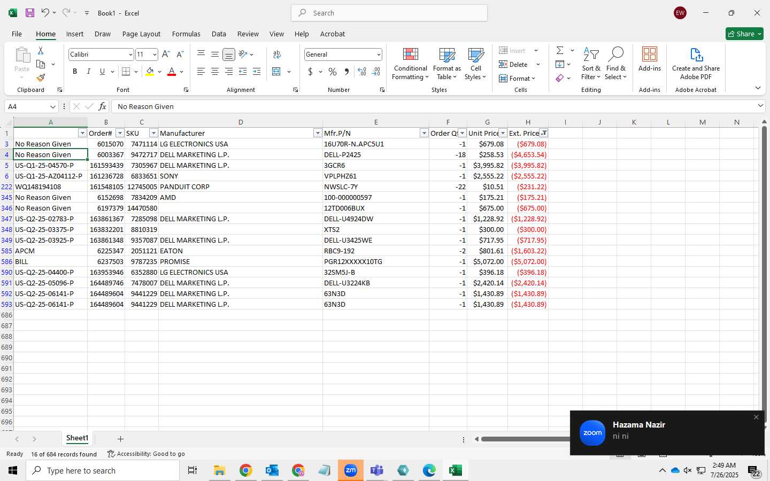Open Format as Table gallery
The image size is (770, 481).
click(x=446, y=64)
